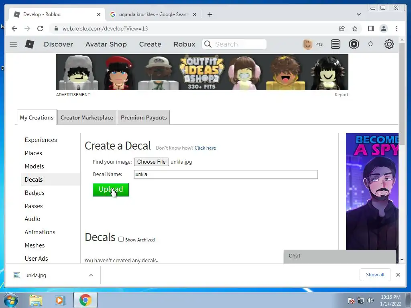Select Decals in the sidebar

coord(51,179)
